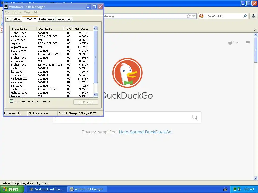This screenshot has width=258, height=193.
Task: Select the Processes tab
Action: click(30, 19)
